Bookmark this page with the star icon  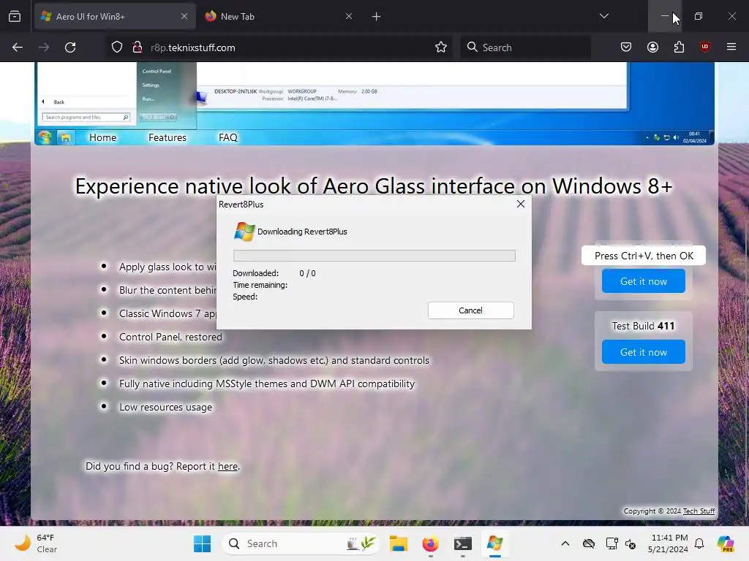441,47
